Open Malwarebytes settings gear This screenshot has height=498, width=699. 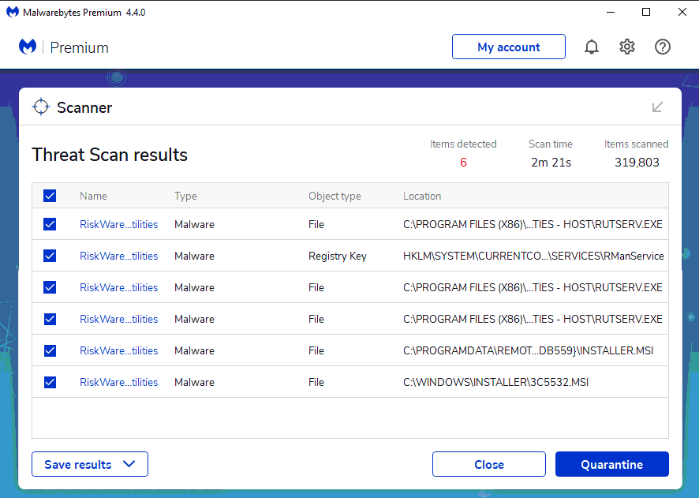[x=626, y=47]
